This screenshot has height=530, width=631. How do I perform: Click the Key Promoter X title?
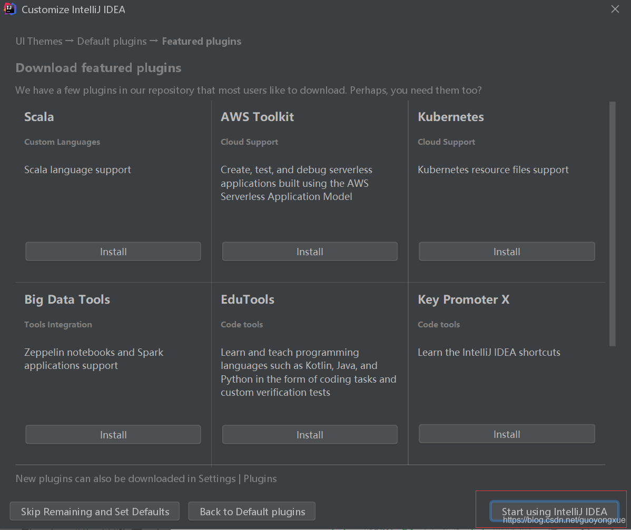coord(464,299)
